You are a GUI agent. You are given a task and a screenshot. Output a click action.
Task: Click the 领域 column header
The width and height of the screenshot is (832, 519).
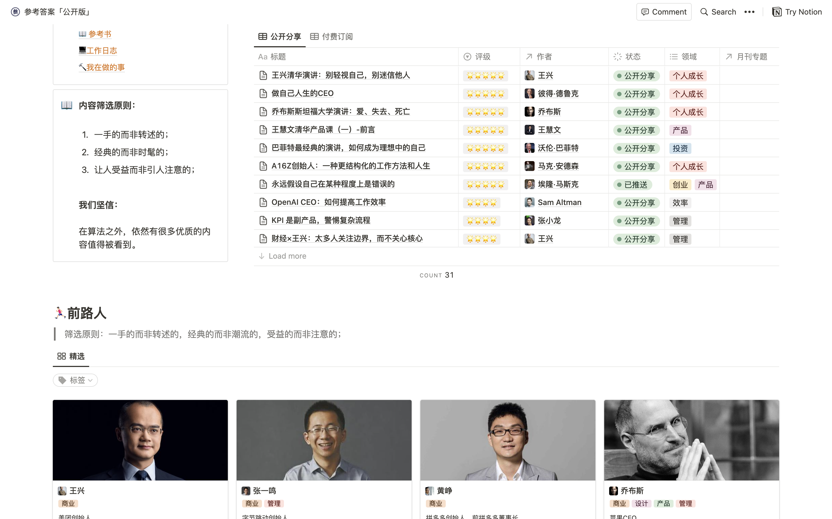689,57
